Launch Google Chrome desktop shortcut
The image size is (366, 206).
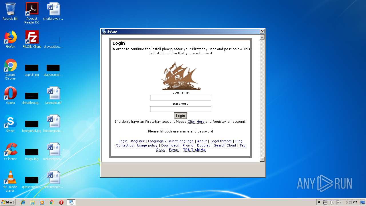tap(10, 69)
